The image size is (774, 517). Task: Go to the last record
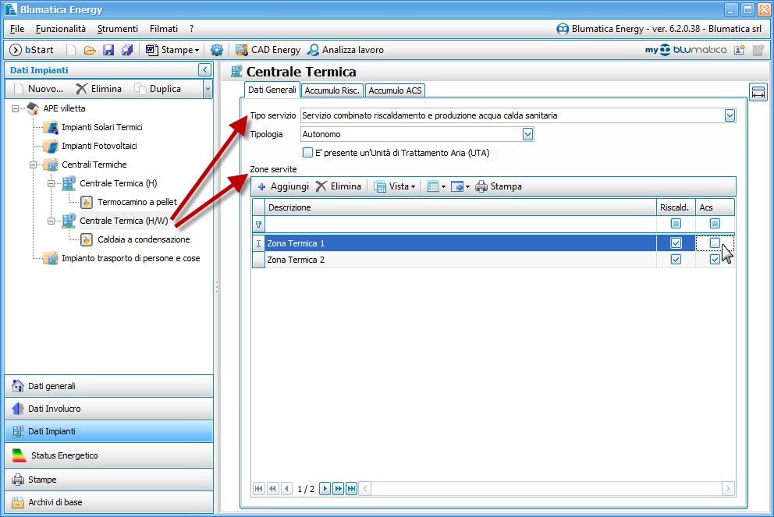pyautogui.click(x=351, y=489)
